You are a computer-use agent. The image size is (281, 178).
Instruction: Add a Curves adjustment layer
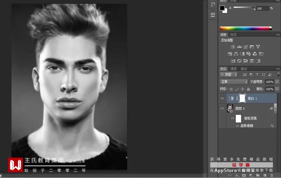[246, 47]
